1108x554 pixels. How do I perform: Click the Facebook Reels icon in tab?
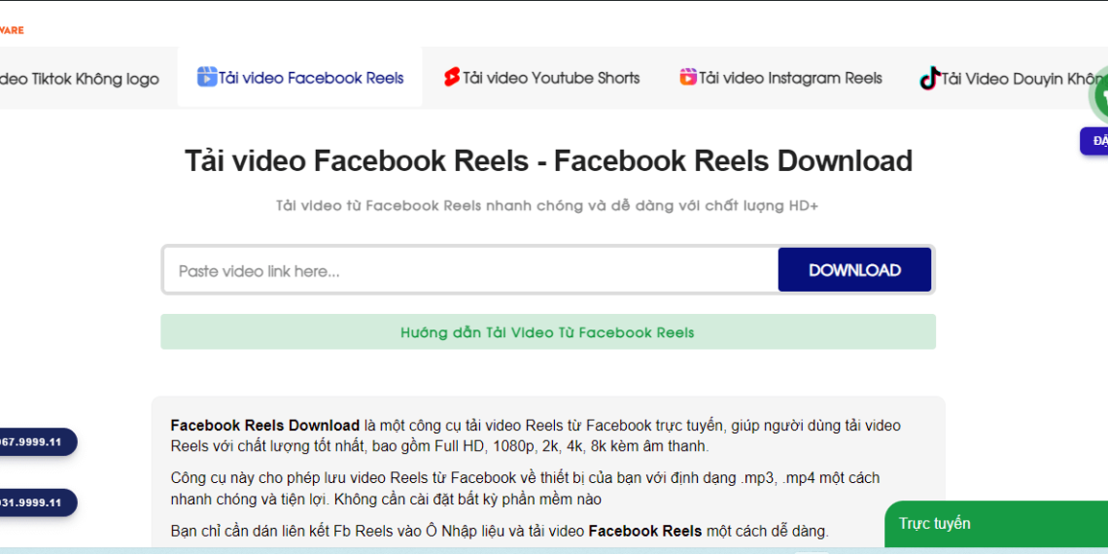206,77
